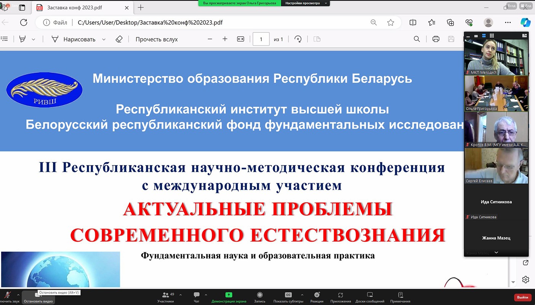Click the PDF eraser tool
The width and height of the screenshot is (535, 305).
click(x=119, y=39)
